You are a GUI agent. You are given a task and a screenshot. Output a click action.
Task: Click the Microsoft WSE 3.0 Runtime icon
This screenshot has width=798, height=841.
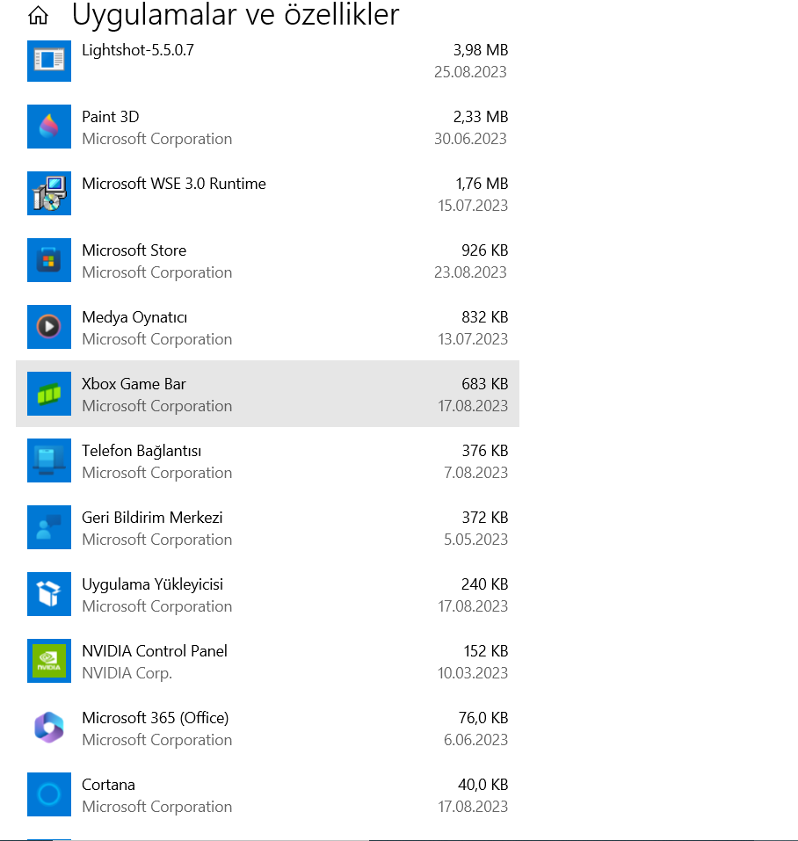[49, 193]
